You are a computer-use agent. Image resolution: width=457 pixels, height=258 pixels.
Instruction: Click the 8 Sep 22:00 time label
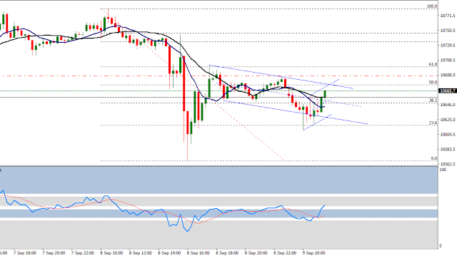point(285,253)
